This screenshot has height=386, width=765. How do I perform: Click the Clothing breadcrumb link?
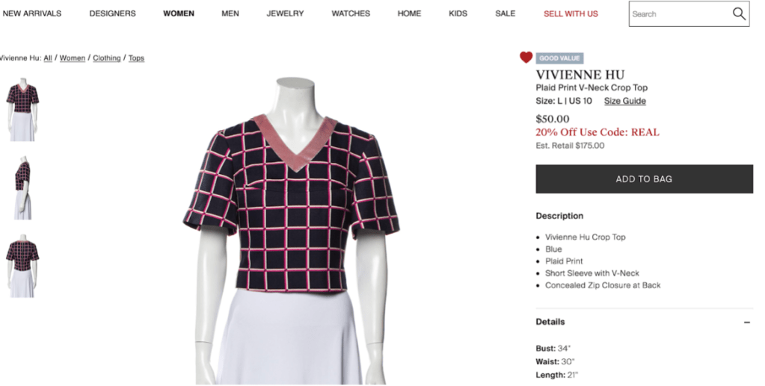point(107,58)
